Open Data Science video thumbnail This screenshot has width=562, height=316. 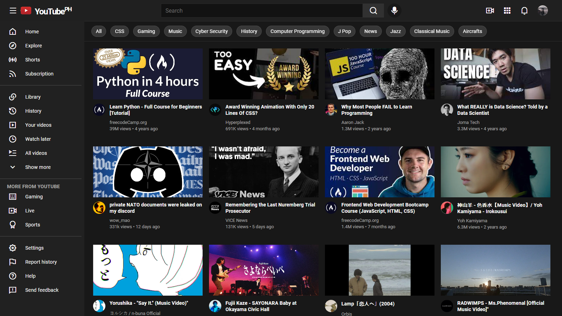click(496, 74)
